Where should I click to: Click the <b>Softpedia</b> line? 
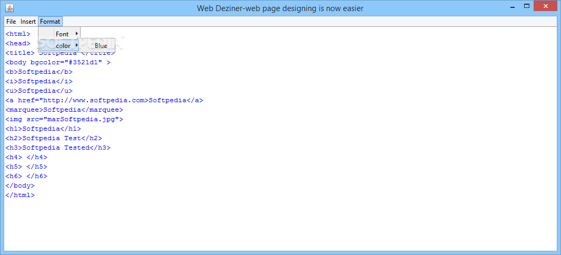tap(39, 72)
